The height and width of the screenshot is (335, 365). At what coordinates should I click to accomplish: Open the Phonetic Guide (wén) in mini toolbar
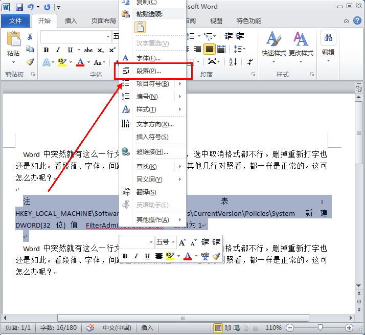[204, 256]
